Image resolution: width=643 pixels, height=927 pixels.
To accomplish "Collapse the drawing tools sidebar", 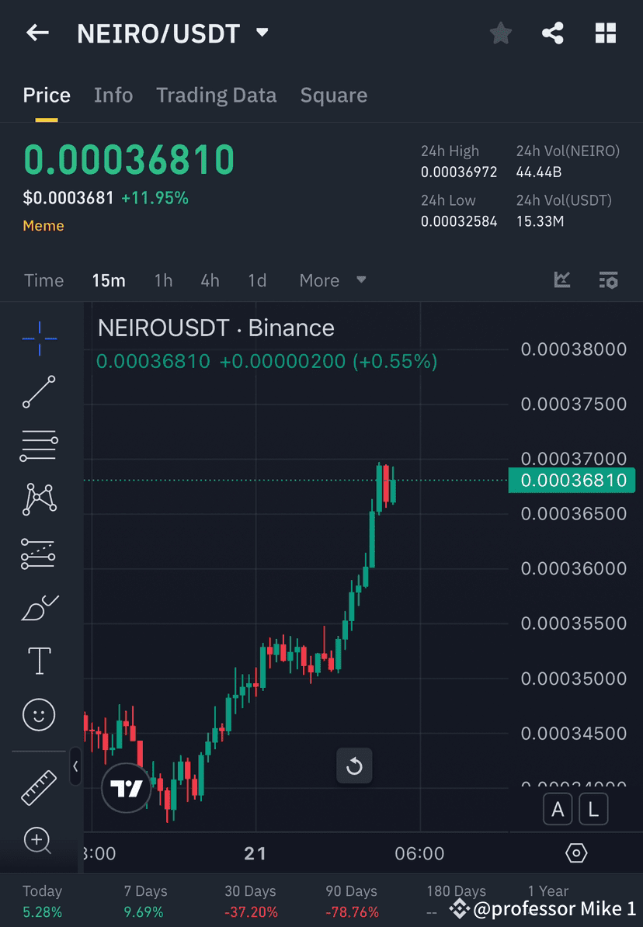I will click(x=75, y=767).
